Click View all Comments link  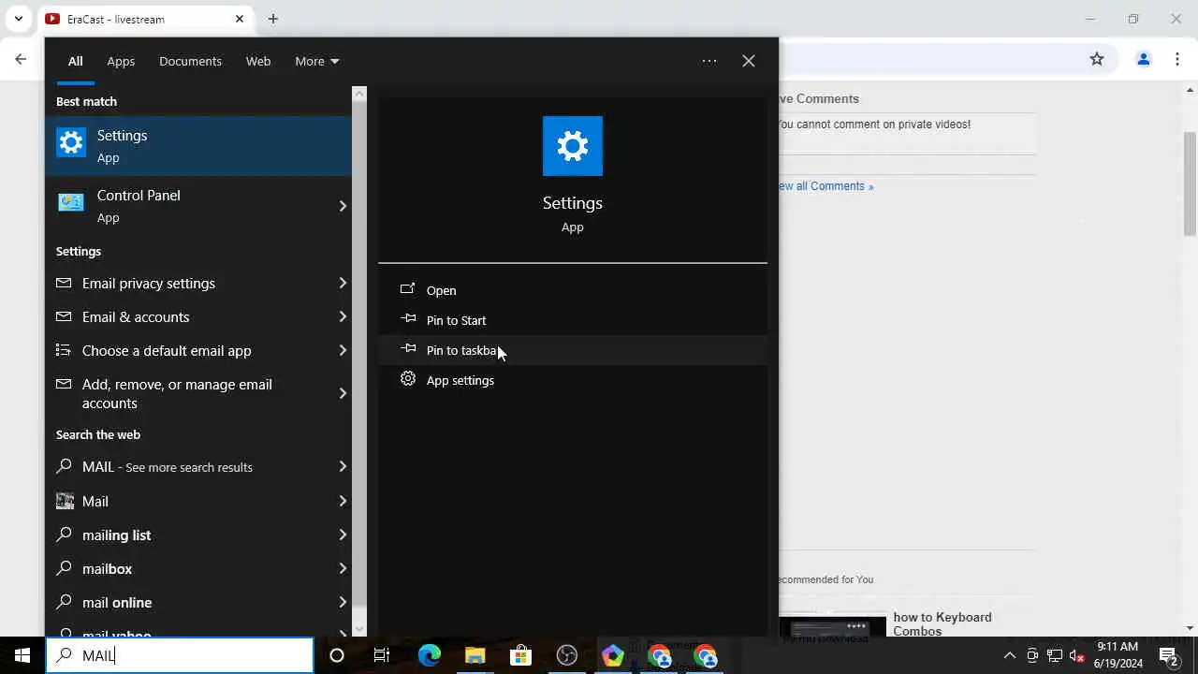click(x=825, y=186)
